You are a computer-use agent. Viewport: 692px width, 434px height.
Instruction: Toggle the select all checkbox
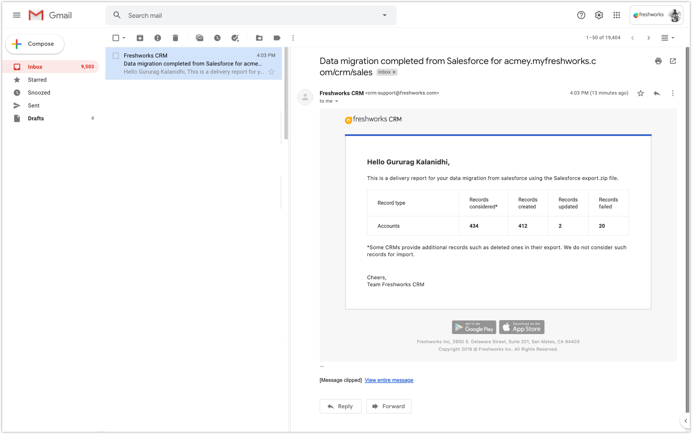[116, 38]
